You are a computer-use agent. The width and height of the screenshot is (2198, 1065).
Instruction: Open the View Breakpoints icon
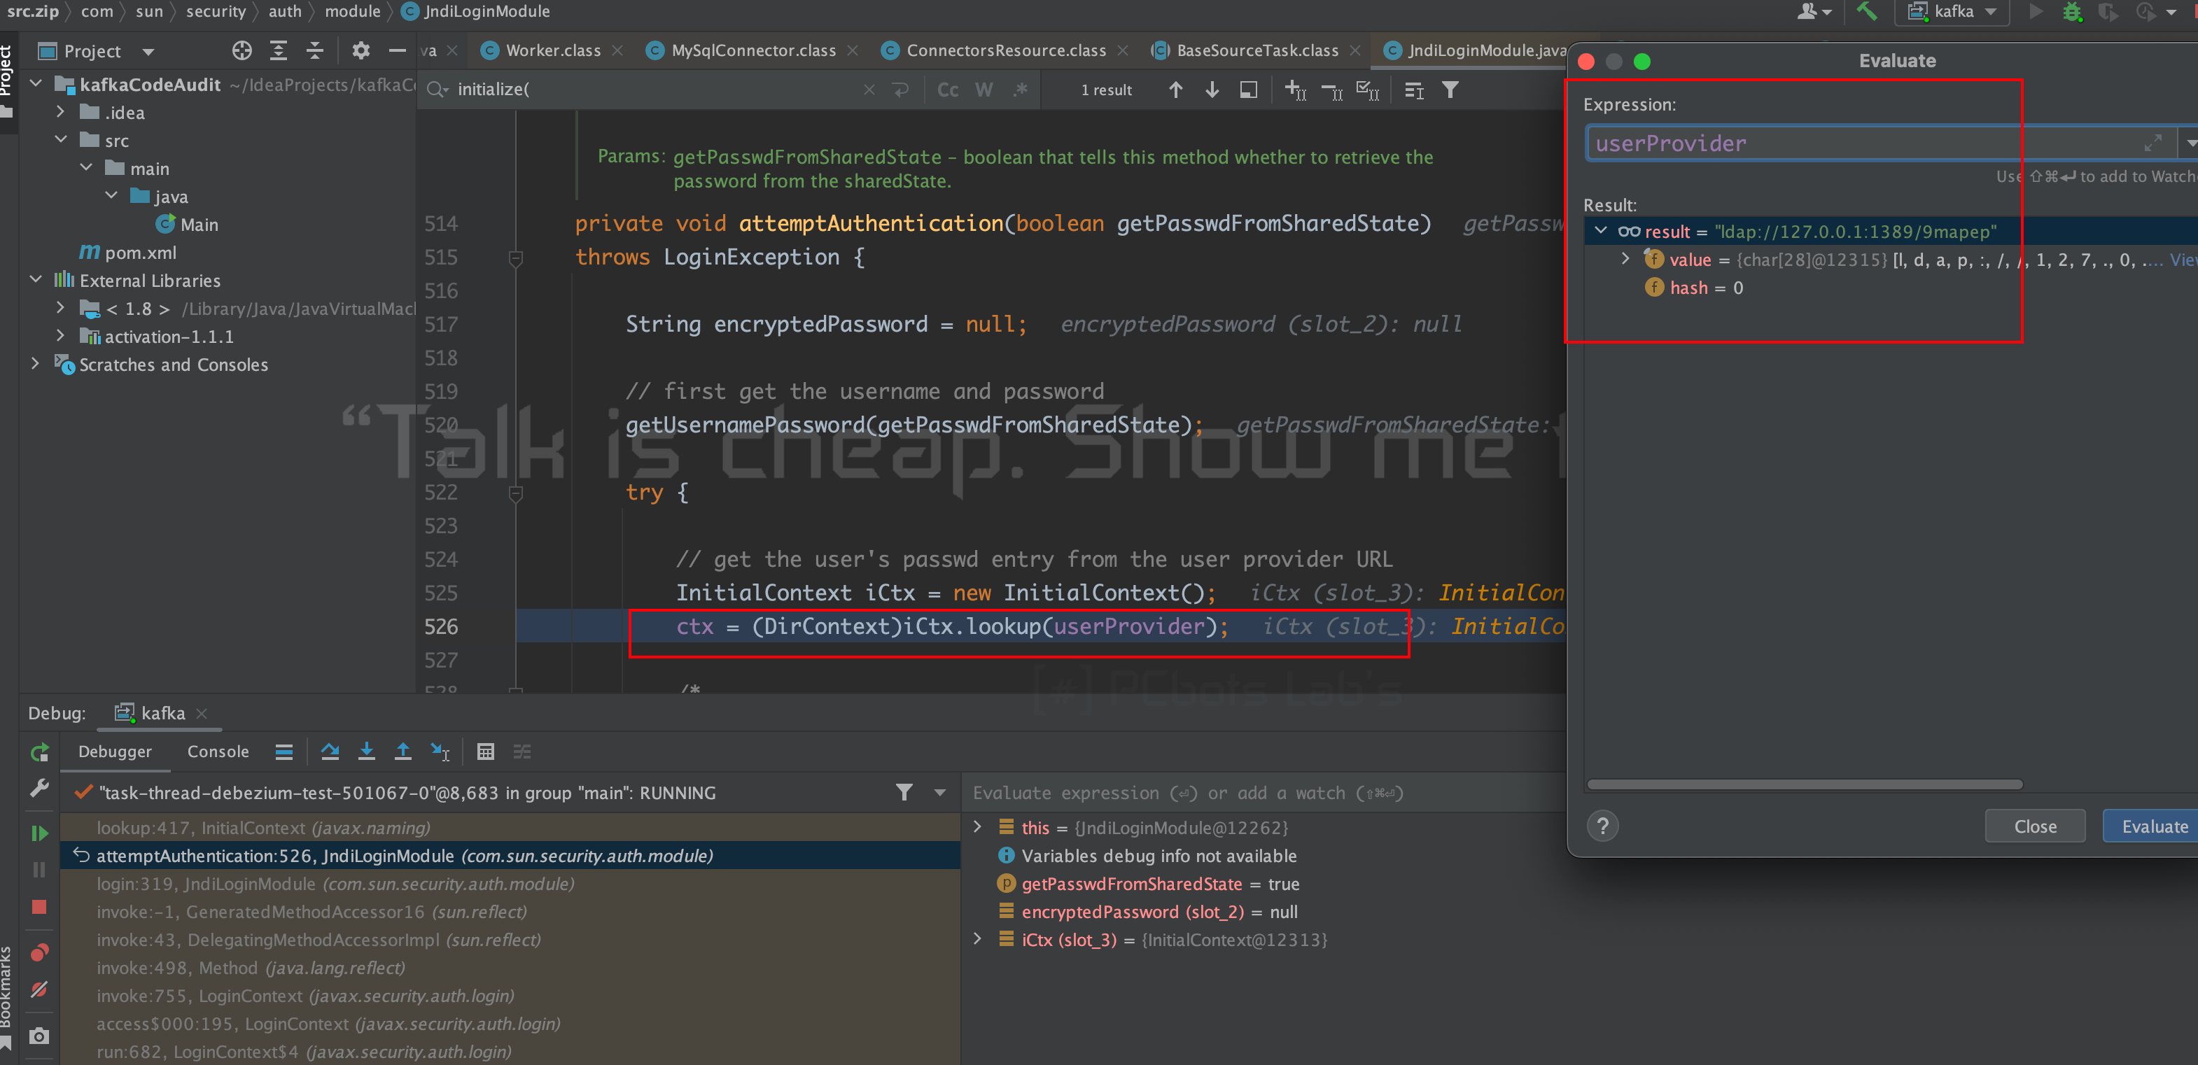[x=39, y=952]
